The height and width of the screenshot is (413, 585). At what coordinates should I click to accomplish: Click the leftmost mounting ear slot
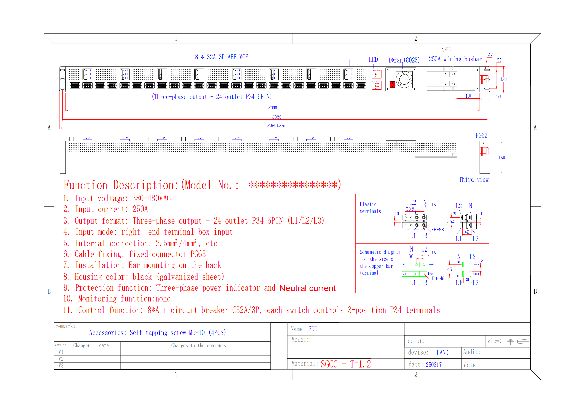(63, 70)
